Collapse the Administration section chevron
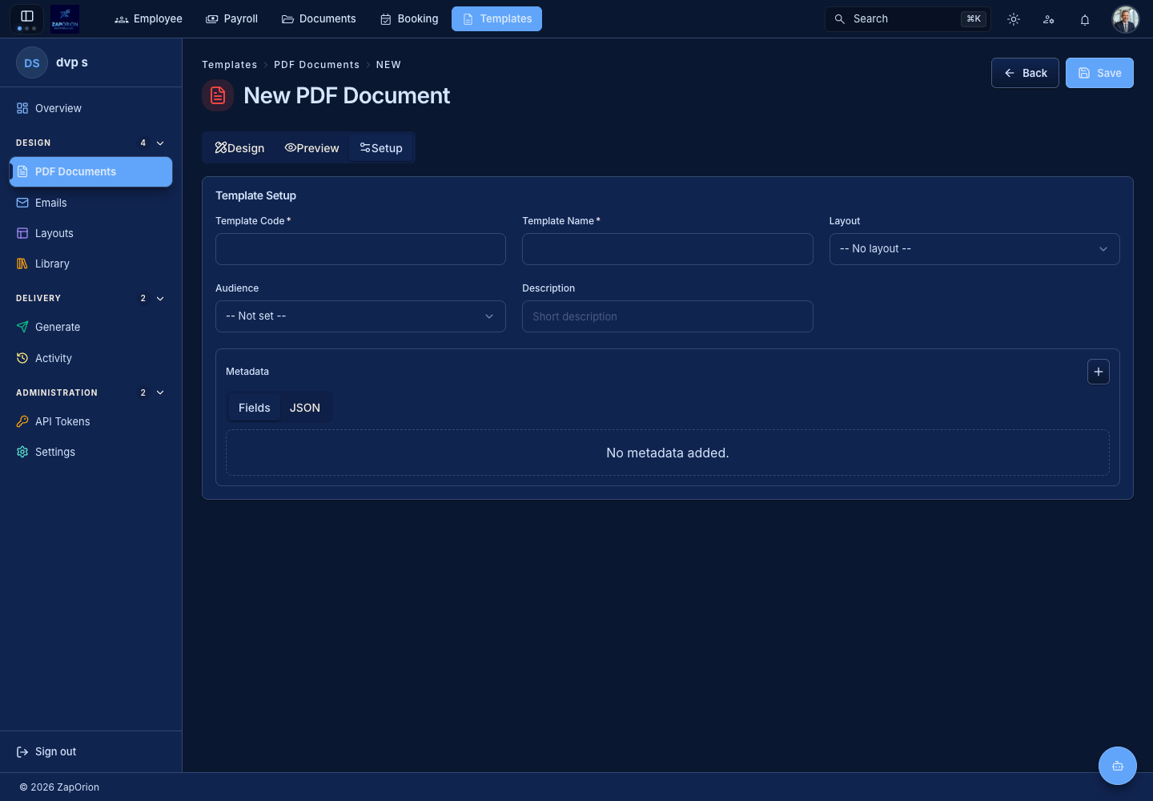 (160, 392)
